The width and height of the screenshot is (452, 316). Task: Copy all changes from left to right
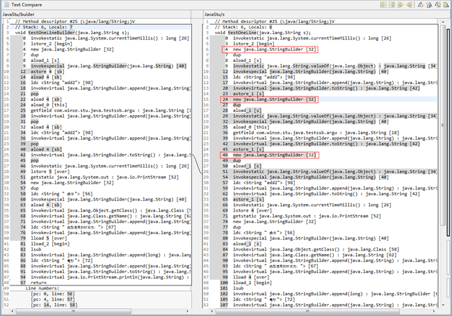[x=383, y=5]
